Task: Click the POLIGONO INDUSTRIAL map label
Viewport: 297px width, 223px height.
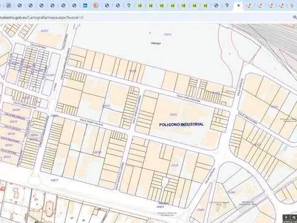Action: pos(181,125)
